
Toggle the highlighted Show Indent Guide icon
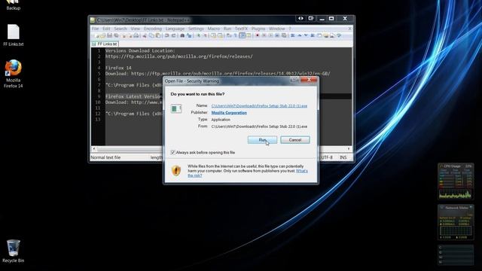tap(243, 35)
